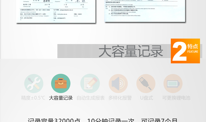Select the 大容量记录 label under briefcase
Image resolution: width=206 pixels, height=122 pixels.
point(61,98)
